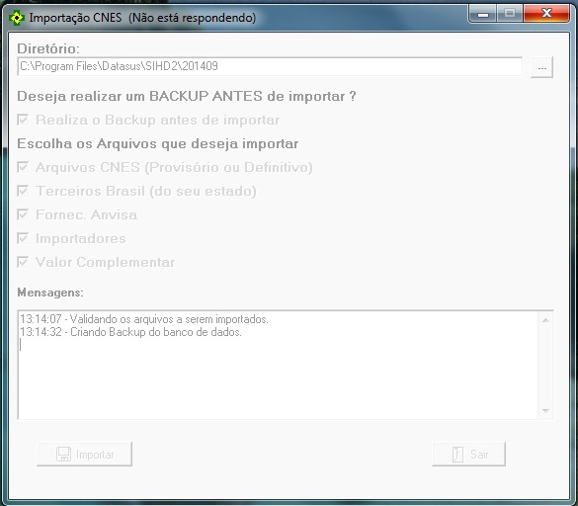This screenshot has width=578, height=506.
Task: Minimize the Importação CNES window
Action: tap(483, 14)
